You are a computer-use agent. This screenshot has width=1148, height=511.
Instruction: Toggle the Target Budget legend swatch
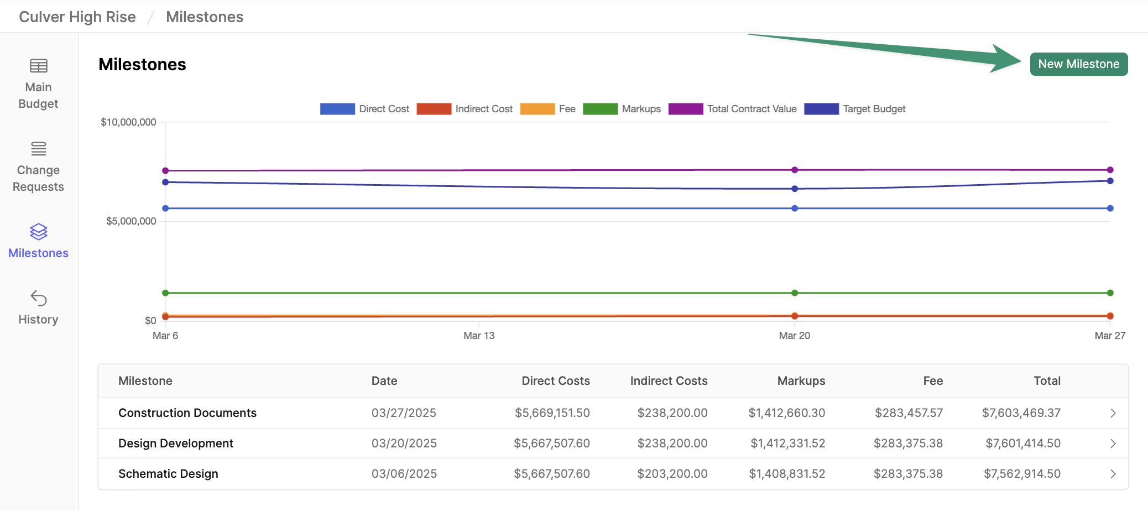821,109
